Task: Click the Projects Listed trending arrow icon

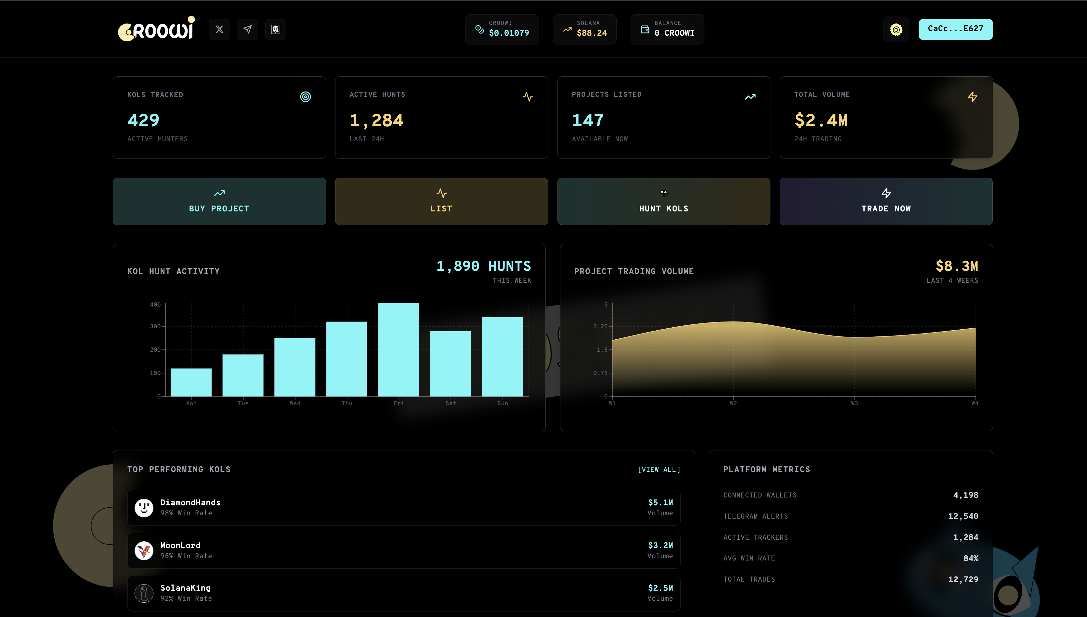Action: click(750, 97)
